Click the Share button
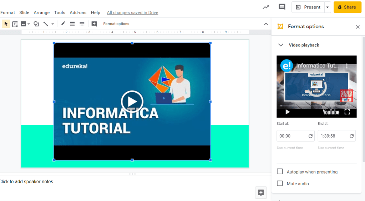Viewport: 365px width, 201px height. tap(347, 7)
